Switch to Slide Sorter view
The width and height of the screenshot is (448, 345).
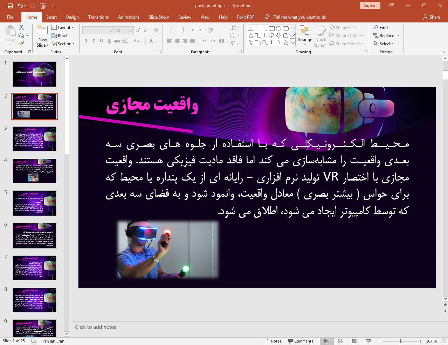(341, 341)
